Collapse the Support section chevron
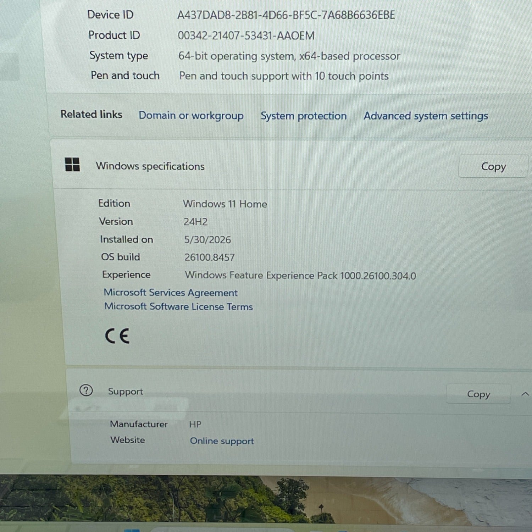Screen dimensions: 532x532 pos(525,394)
